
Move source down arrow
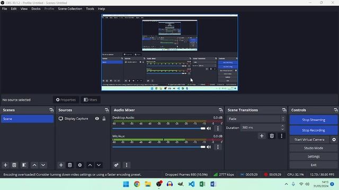99,165
